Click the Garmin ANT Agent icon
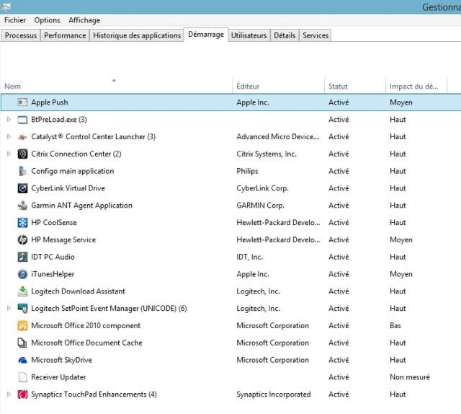The height and width of the screenshot is (414, 461). pyautogui.click(x=22, y=206)
